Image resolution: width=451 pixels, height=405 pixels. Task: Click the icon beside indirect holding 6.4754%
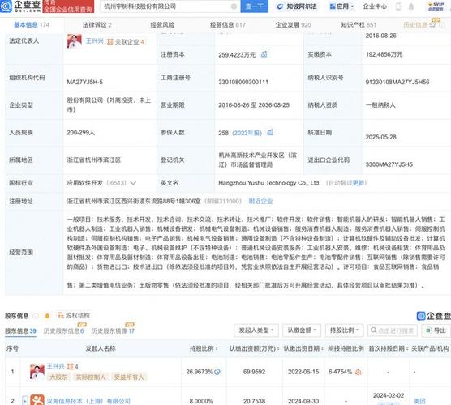(358, 372)
